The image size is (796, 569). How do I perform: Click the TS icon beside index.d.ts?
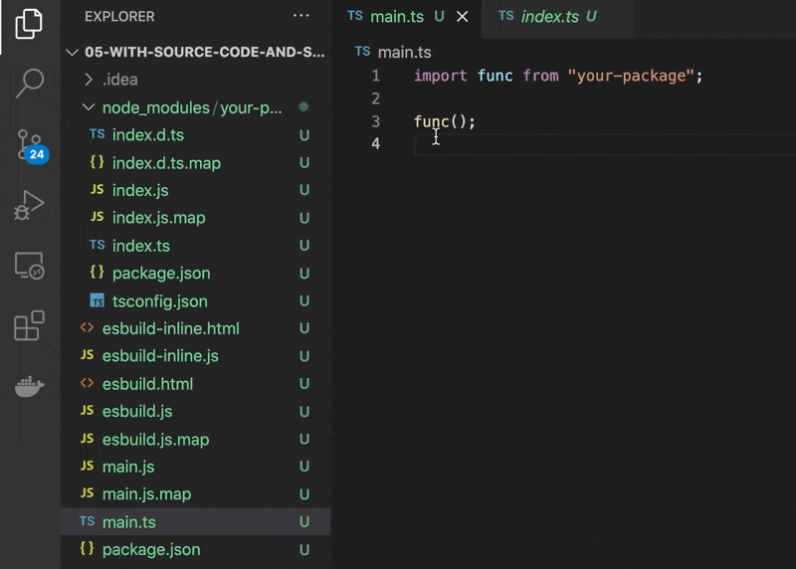point(97,134)
